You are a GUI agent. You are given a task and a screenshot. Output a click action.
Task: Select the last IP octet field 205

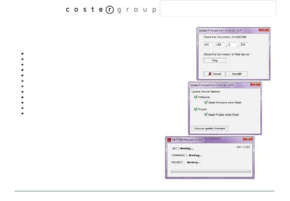[244, 45]
